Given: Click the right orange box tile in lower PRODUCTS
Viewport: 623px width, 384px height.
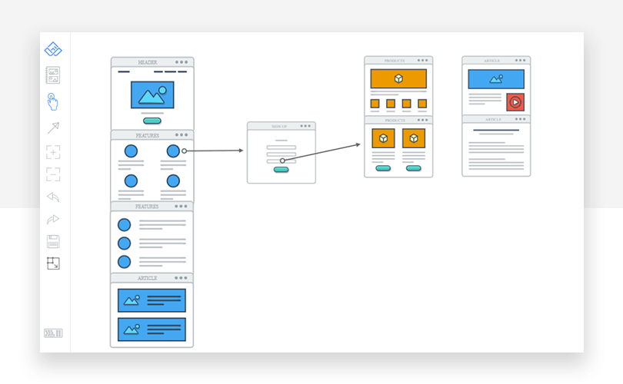Looking at the screenshot, I should point(414,138).
